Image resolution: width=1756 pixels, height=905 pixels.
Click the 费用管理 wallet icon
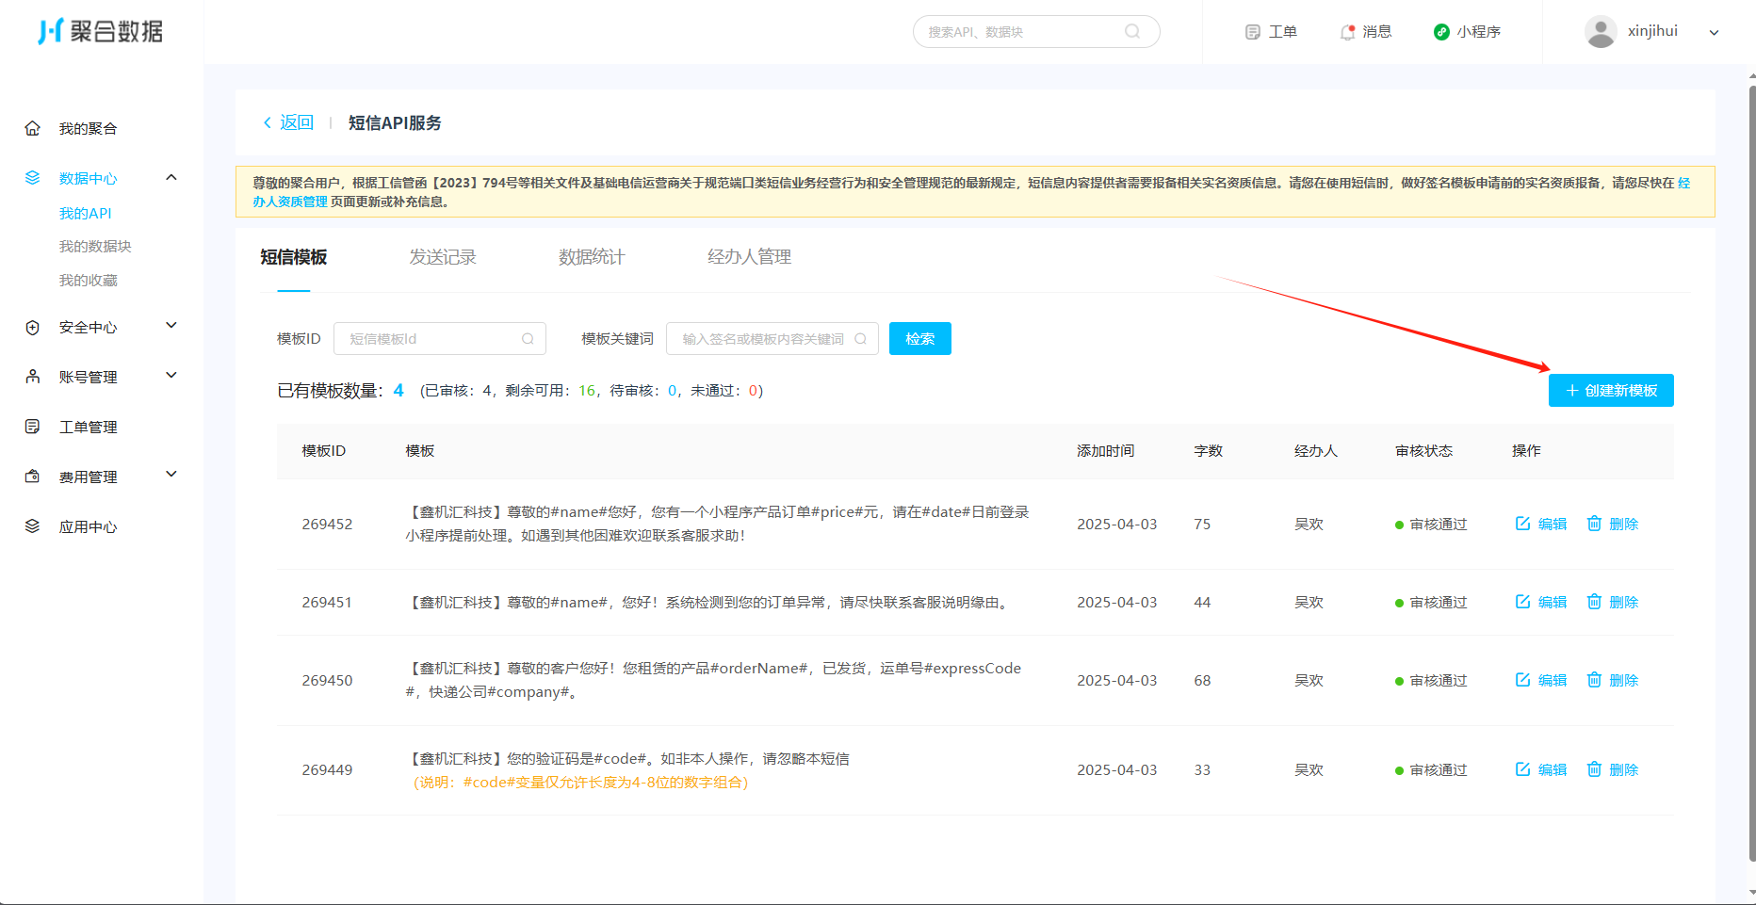tap(32, 477)
